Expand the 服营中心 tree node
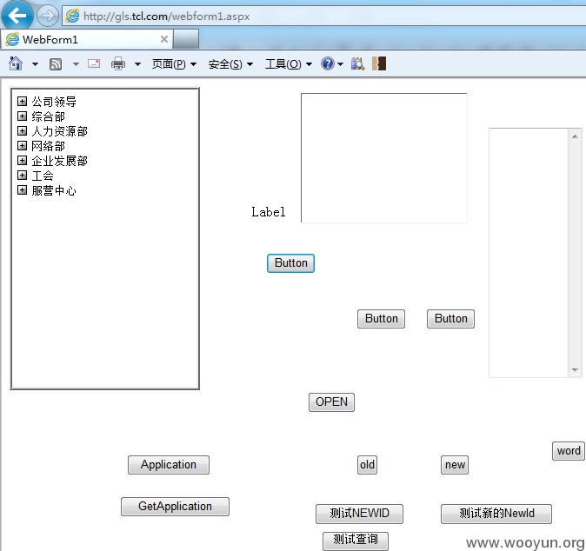This screenshot has width=586, height=551. (22, 189)
